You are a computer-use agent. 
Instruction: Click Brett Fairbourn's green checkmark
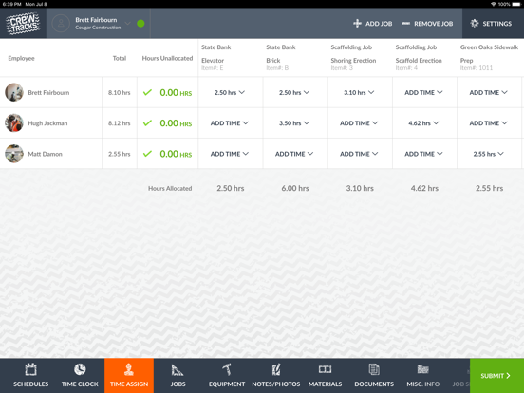147,92
